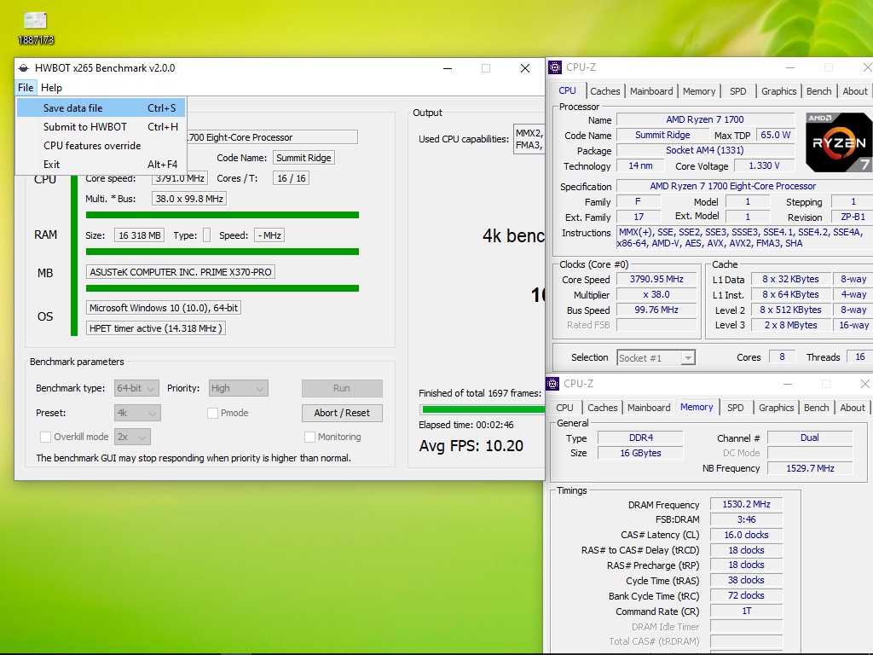Open the Bench tab in the lower CPU-Z window

816,408
